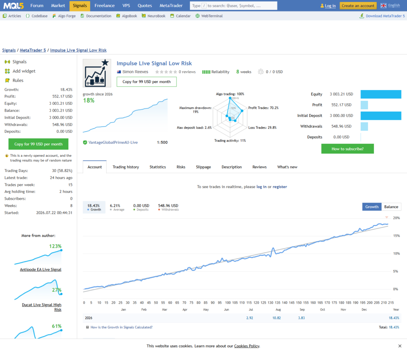Click the UK flag language icon
Viewport: 407px width, 353px height.
pyautogui.click(x=384, y=6)
